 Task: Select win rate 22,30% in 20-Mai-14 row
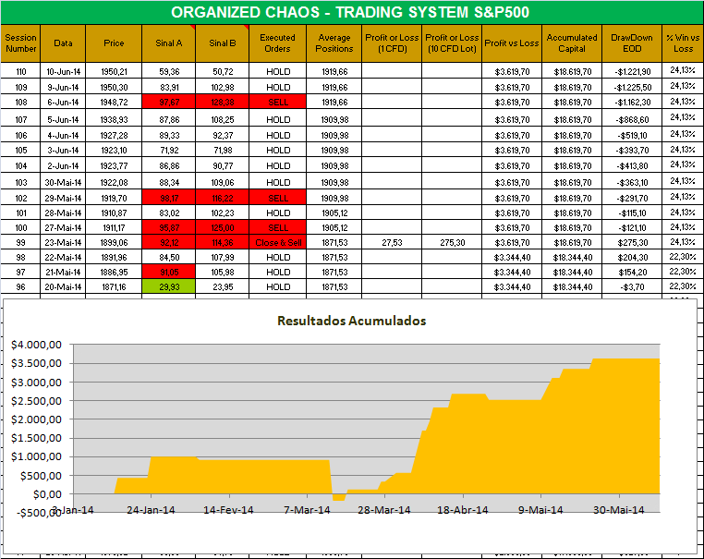[x=683, y=286]
